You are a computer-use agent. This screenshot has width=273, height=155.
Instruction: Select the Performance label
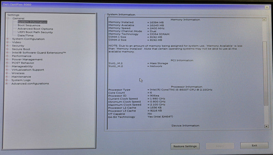coord(21,56)
